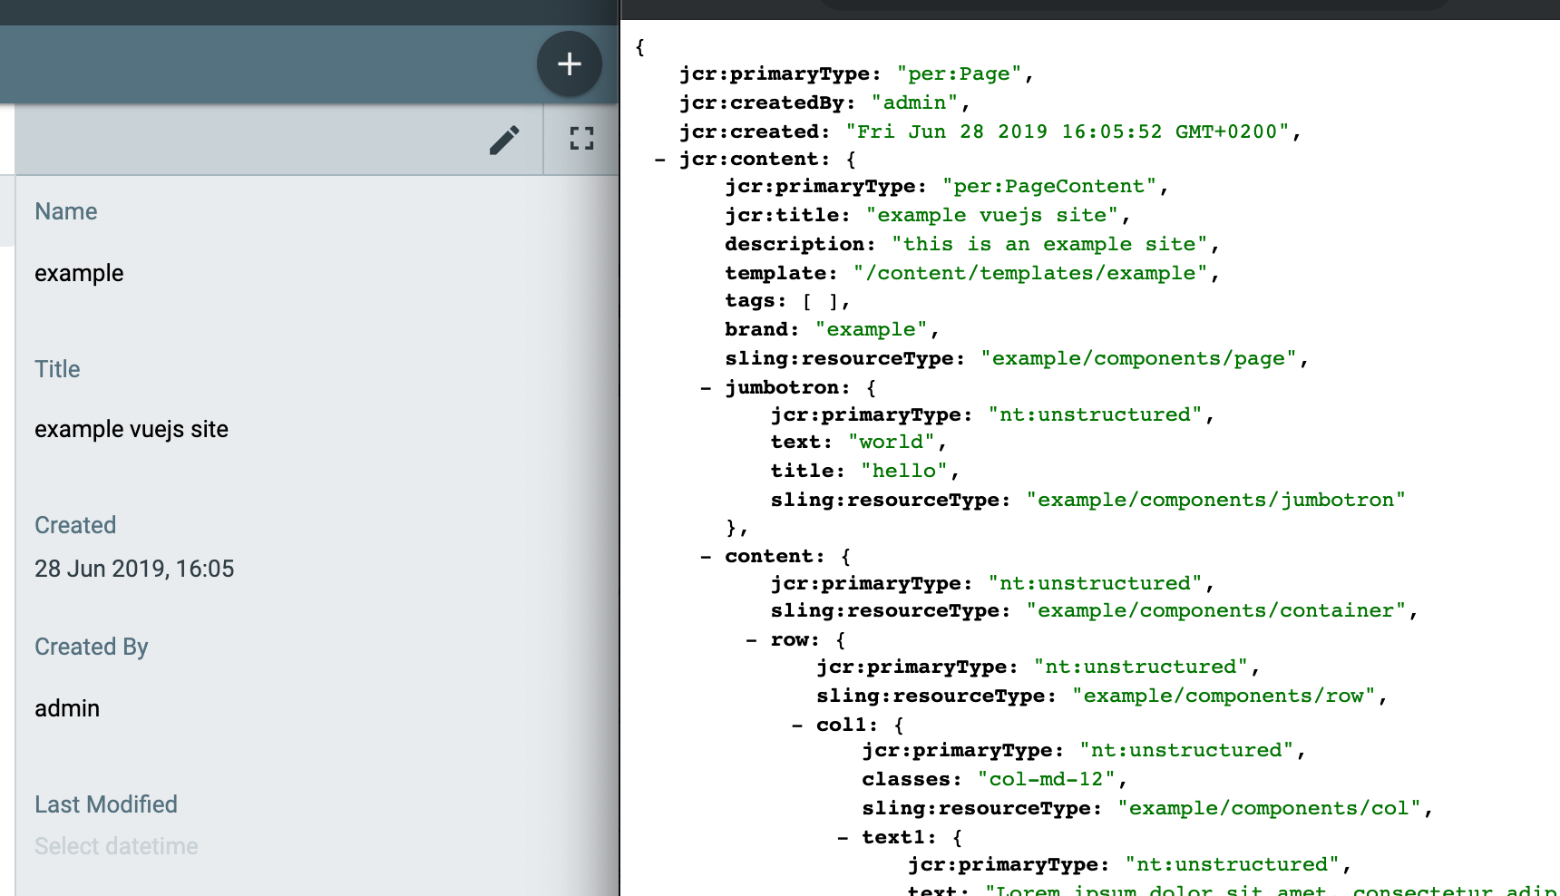Click the Created date 28 Jun 2019
Viewport: 1560px width, 896px height.
click(x=134, y=569)
